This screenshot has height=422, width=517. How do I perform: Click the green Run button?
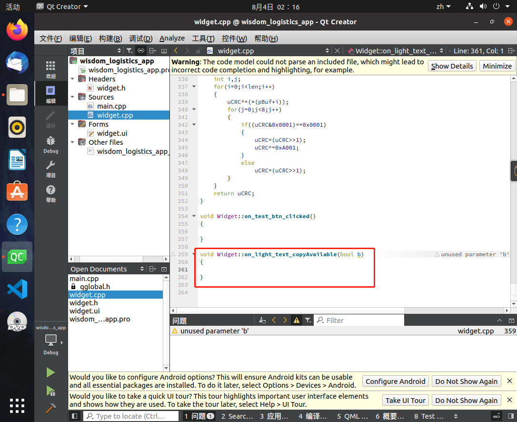point(50,372)
